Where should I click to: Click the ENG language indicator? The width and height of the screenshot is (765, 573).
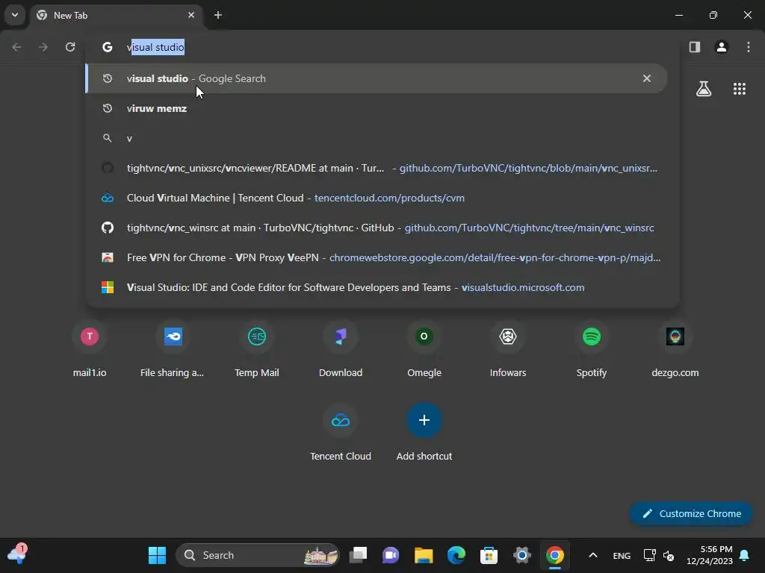tap(622, 555)
